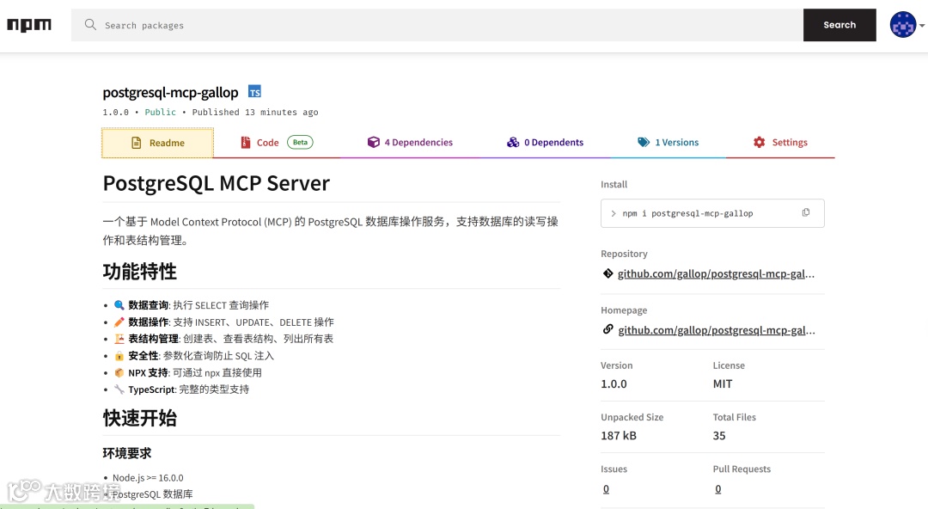Viewport: 928px width, 509px height.
Task: Open the 4 Dependencies tab
Action: pyautogui.click(x=410, y=142)
